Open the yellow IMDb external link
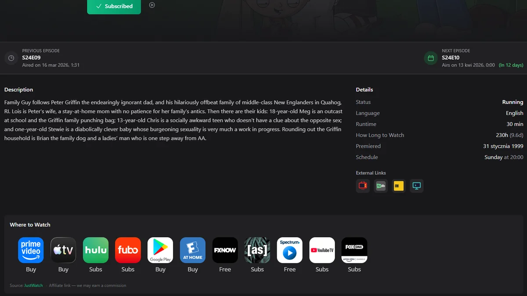Screen dimensions: 527x296 point(399,186)
